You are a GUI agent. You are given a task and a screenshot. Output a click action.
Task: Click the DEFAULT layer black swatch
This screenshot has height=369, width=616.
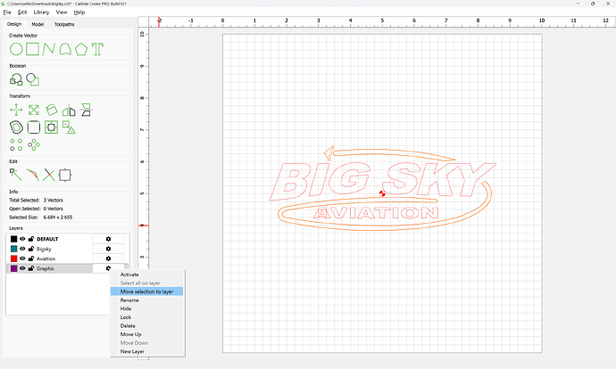[x=13, y=239]
